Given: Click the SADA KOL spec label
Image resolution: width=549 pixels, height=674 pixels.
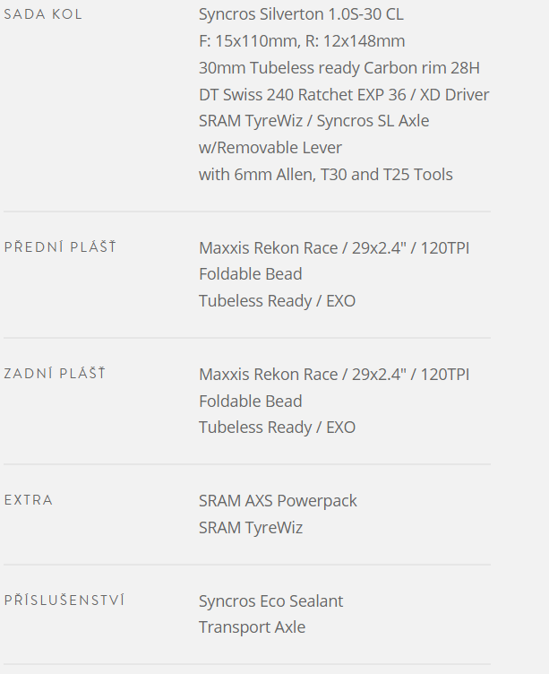Looking at the screenshot, I should [x=42, y=14].
